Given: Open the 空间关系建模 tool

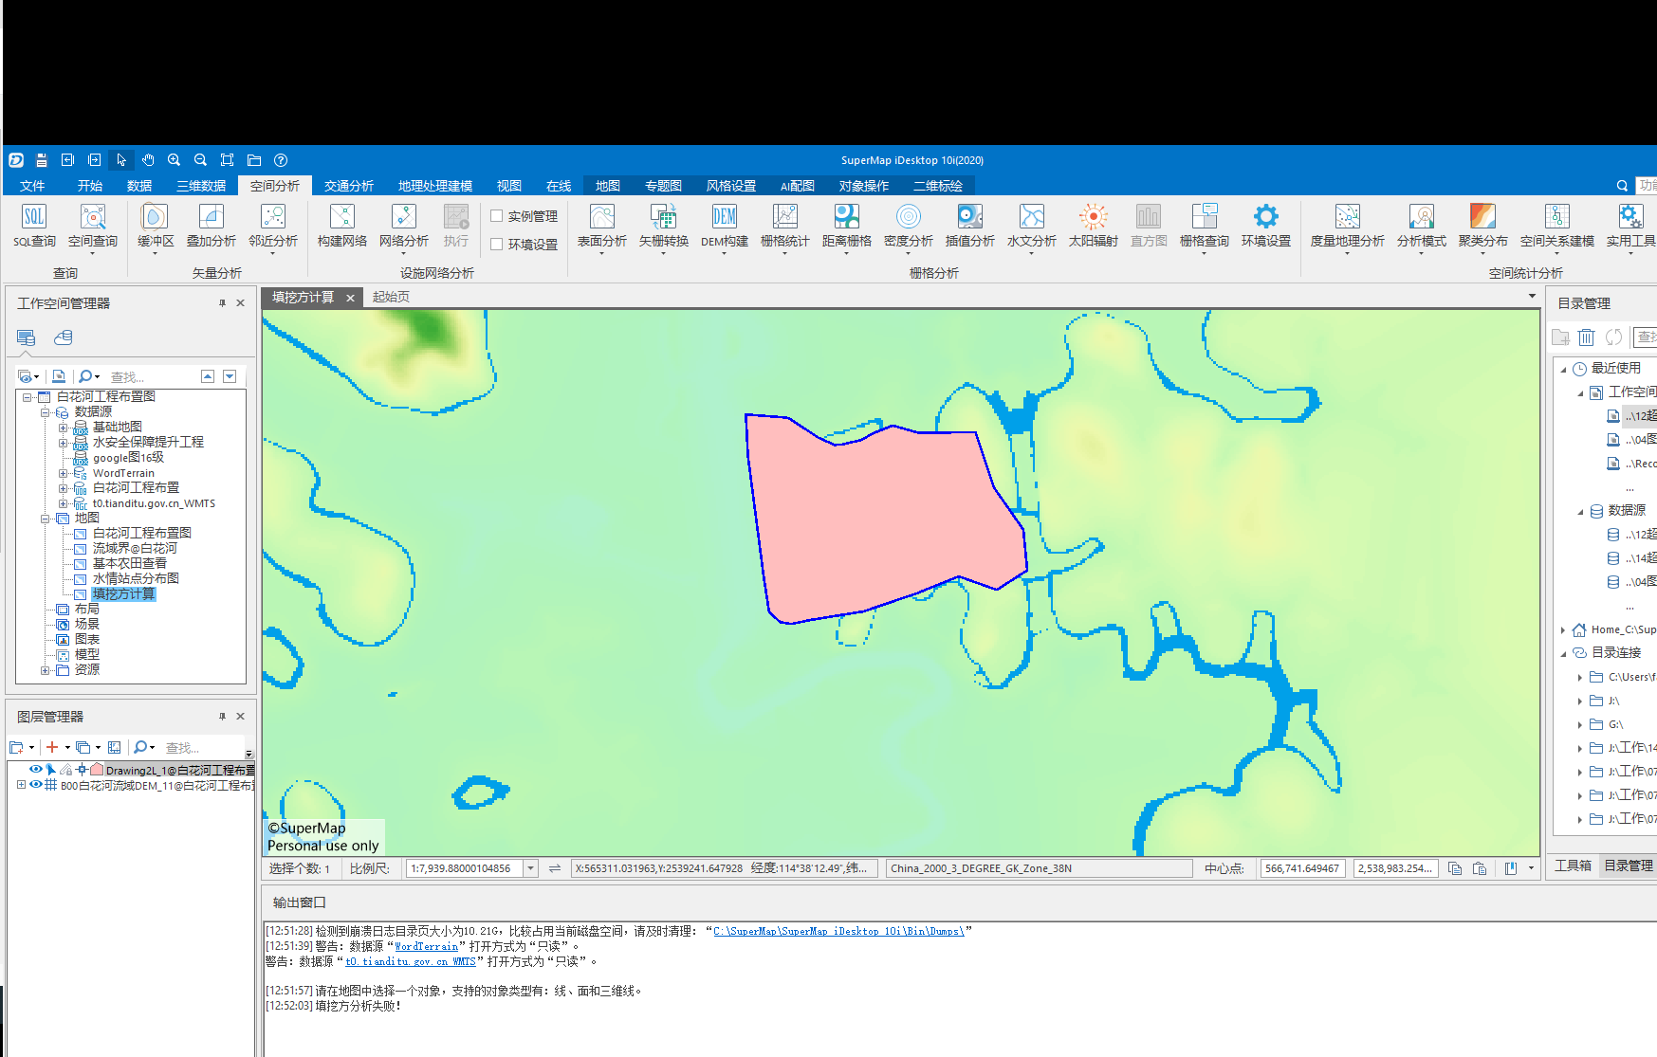Looking at the screenshot, I should tap(1557, 228).
